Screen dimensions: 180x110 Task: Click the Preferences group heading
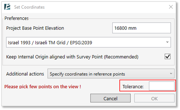click(16, 18)
